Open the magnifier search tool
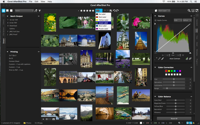Screen dimensions: 200x125 pos(189,11)
